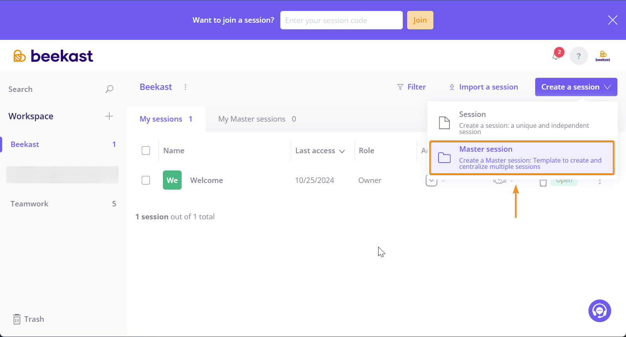Click the Name column header
The height and width of the screenshot is (337, 626).
click(174, 151)
